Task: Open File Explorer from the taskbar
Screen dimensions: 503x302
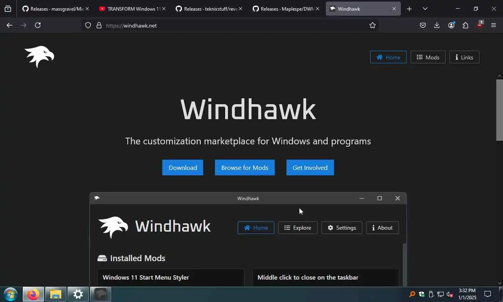Action: coord(56,294)
